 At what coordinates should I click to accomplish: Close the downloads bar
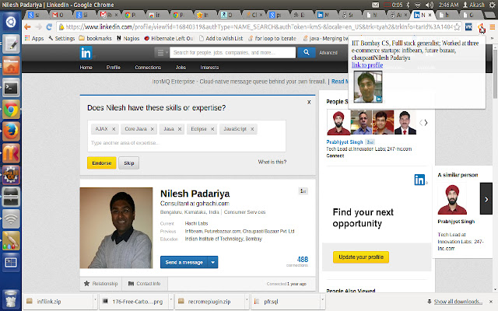click(x=491, y=302)
